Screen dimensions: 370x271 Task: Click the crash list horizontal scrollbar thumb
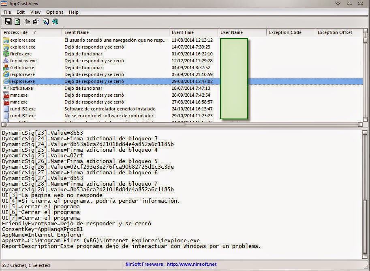pos(96,124)
